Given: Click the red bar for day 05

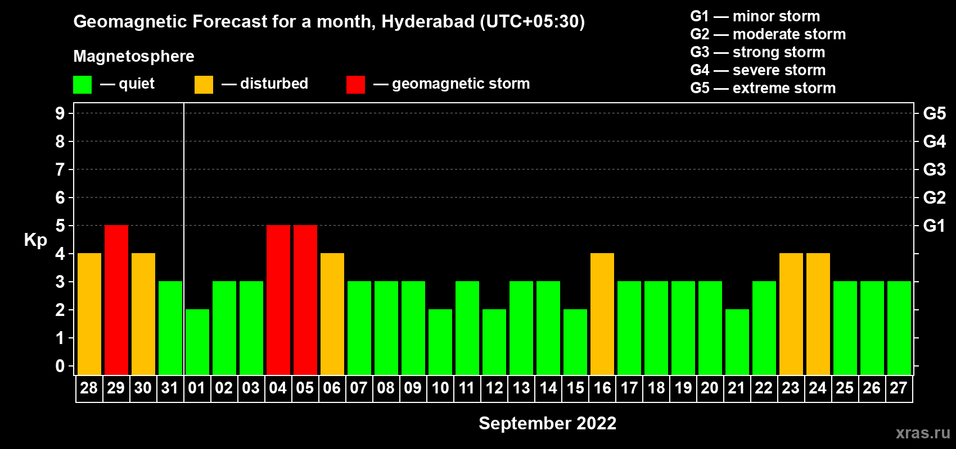Looking at the screenshot, I should [305, 300].
